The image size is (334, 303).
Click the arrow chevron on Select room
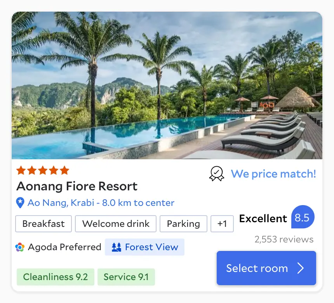(301, 268)
